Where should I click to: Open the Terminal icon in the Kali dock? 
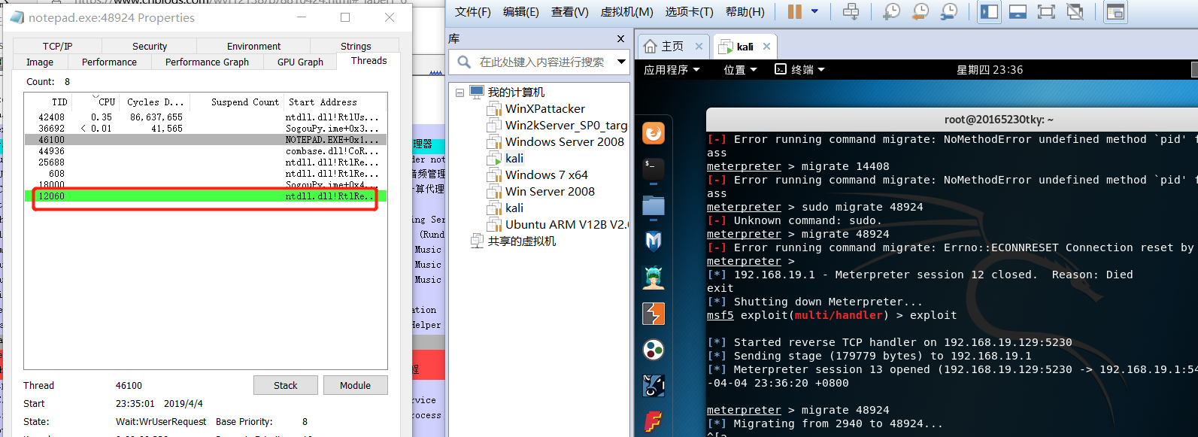[x=654, y=168]
